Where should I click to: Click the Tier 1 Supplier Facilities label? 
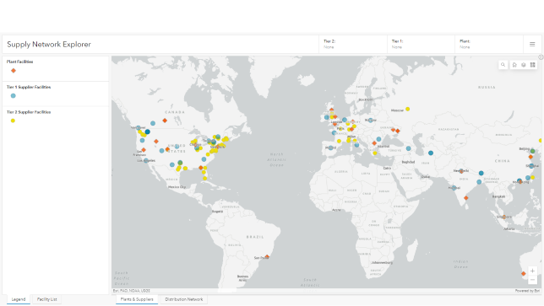(x=29, y=87)
